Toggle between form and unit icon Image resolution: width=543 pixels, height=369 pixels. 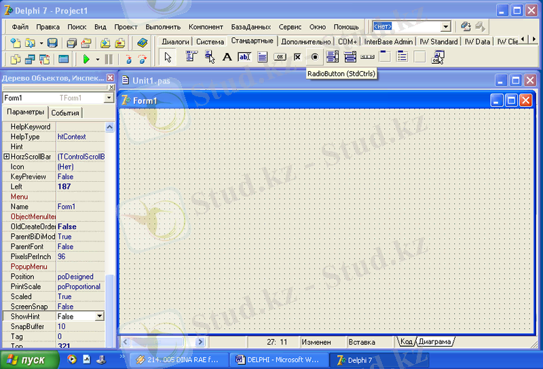pos(45,59)
